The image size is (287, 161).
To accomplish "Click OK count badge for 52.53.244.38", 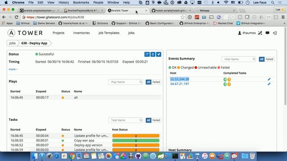I will [225, 80].
